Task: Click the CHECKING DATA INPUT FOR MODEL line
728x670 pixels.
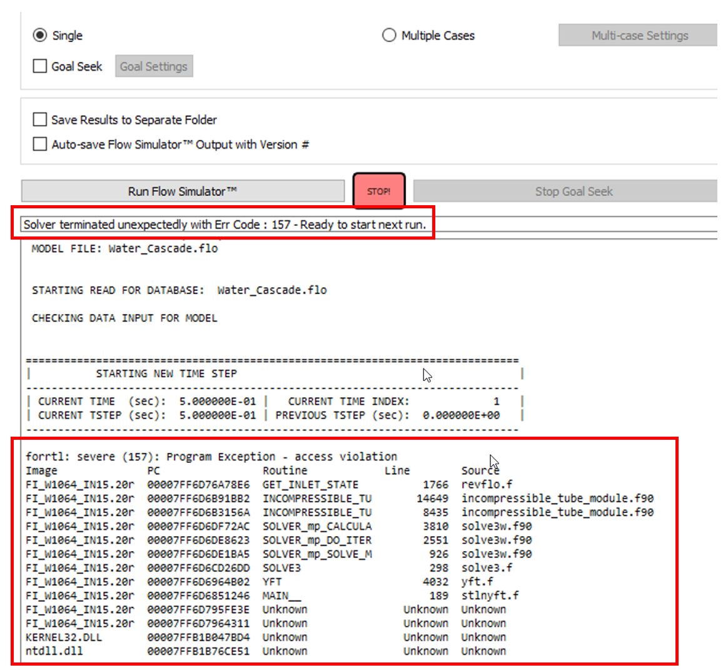Action: tap(124, 318)
